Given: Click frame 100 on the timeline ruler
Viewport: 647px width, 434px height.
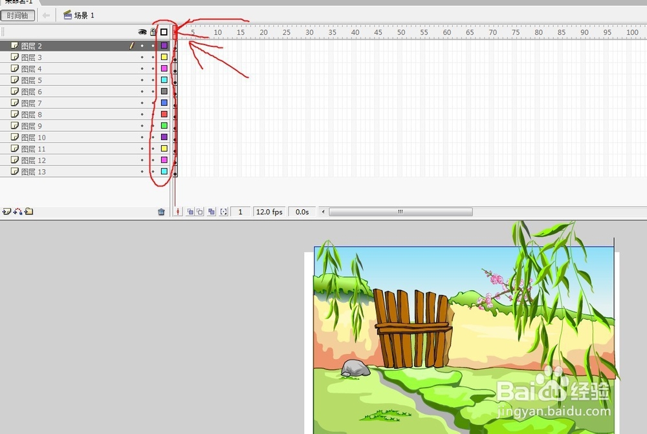Looking at the screenshot, I should [x=632, y=32].
